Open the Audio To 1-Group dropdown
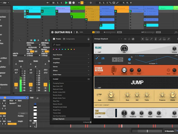Viewport: 178px width, 134px height. [x=34, y=55]
